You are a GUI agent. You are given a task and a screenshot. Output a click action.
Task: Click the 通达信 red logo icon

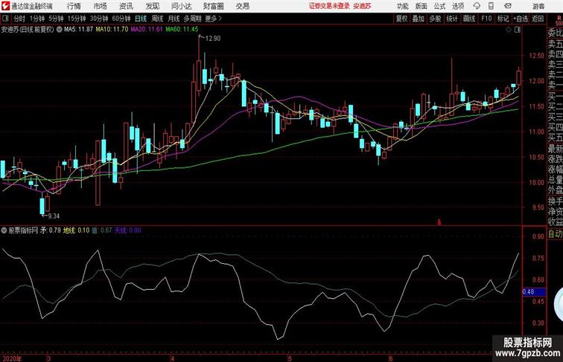click(x=5, y=6)
